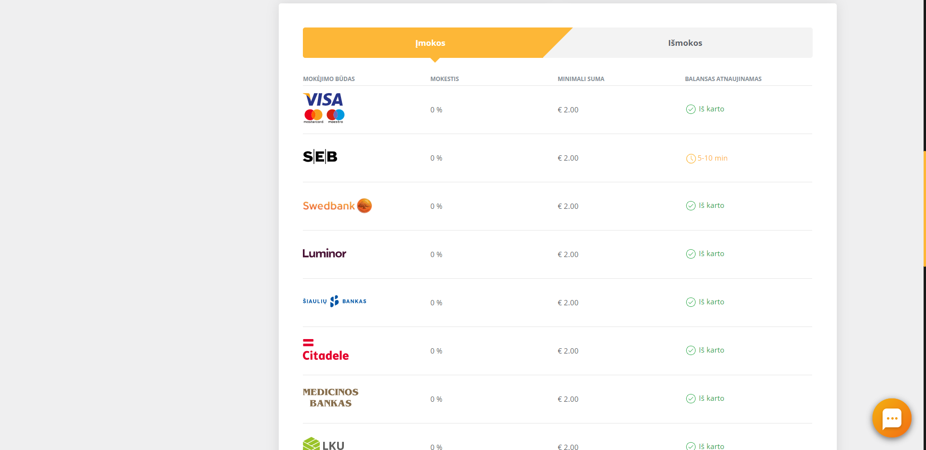Switch to the Išmokos tab
This screenshot has width=926, height=450.
[x=685, y=43]
